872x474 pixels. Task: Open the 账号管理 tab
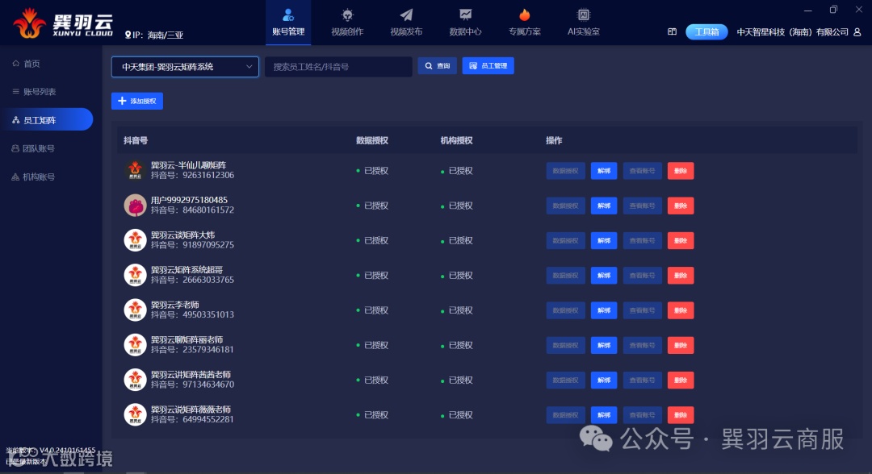click(x=288, y=23)
